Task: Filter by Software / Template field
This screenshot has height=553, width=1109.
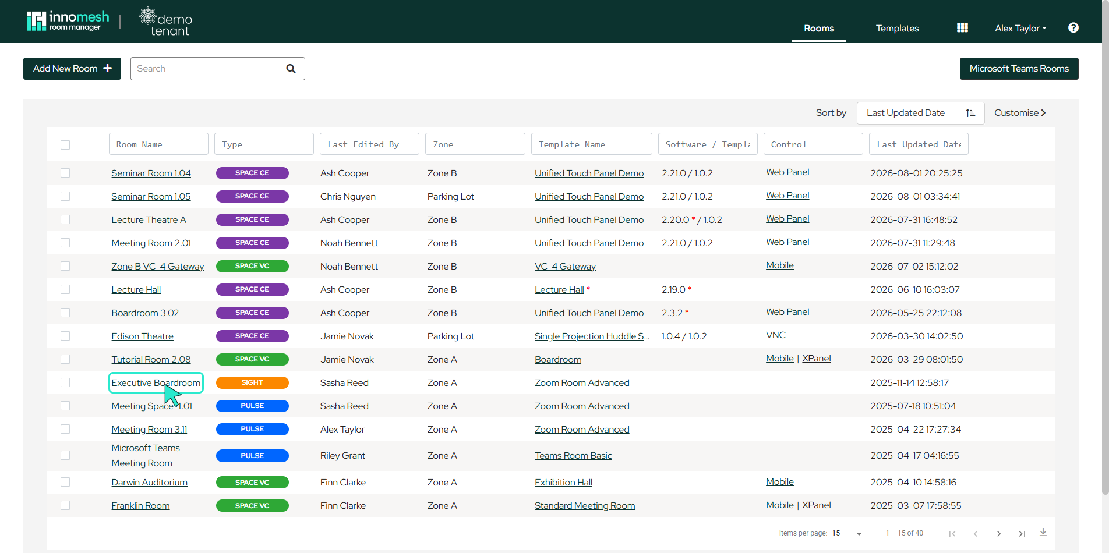Action: coord(708,144)
